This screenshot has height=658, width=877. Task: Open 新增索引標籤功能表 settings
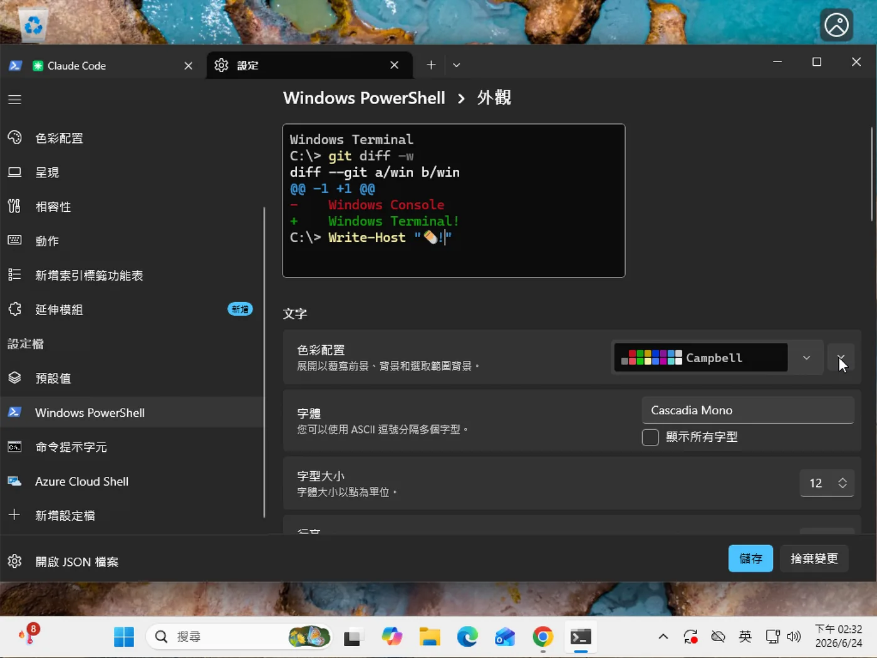pos(132,275)
